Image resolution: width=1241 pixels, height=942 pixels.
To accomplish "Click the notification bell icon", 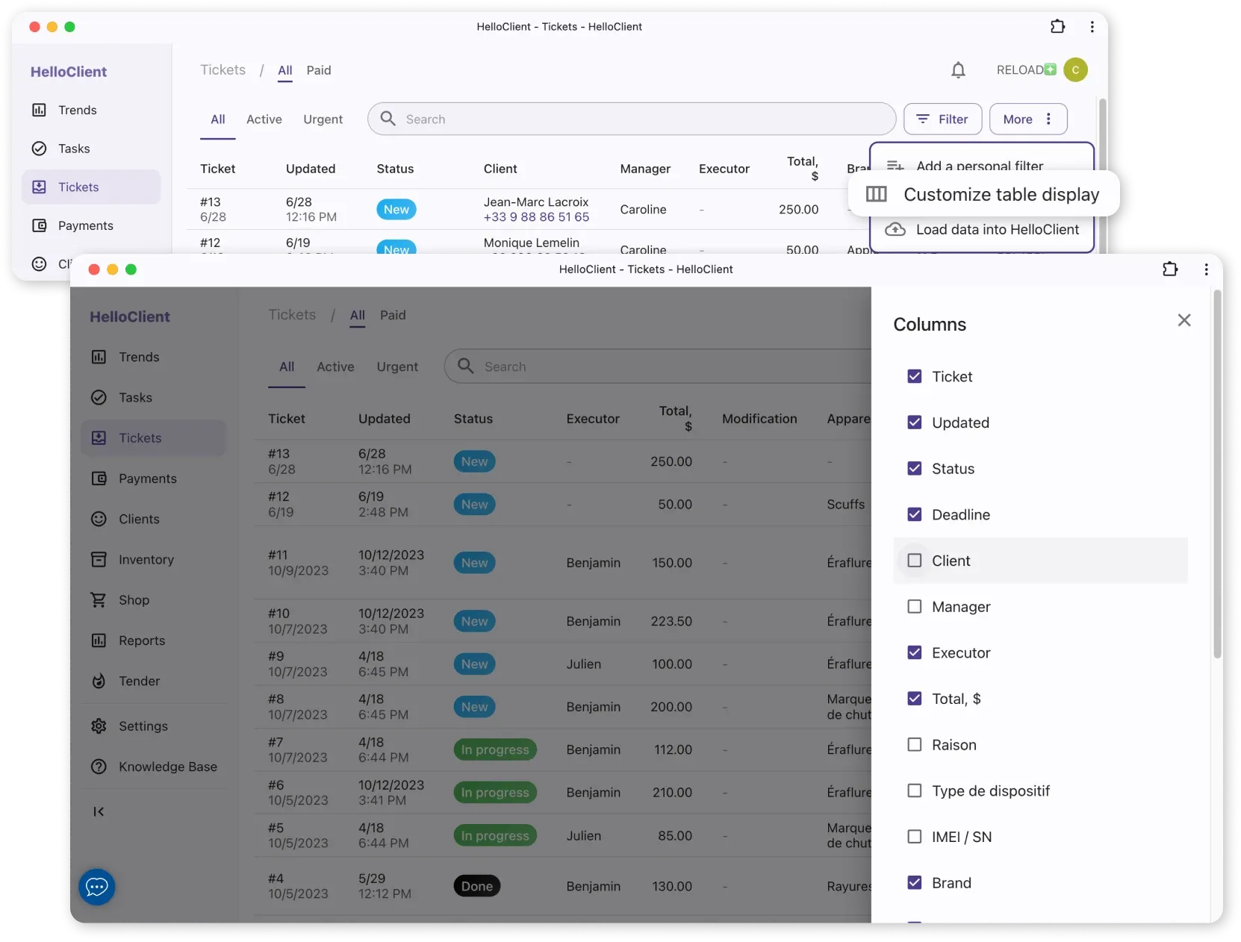I will (958, 70).
